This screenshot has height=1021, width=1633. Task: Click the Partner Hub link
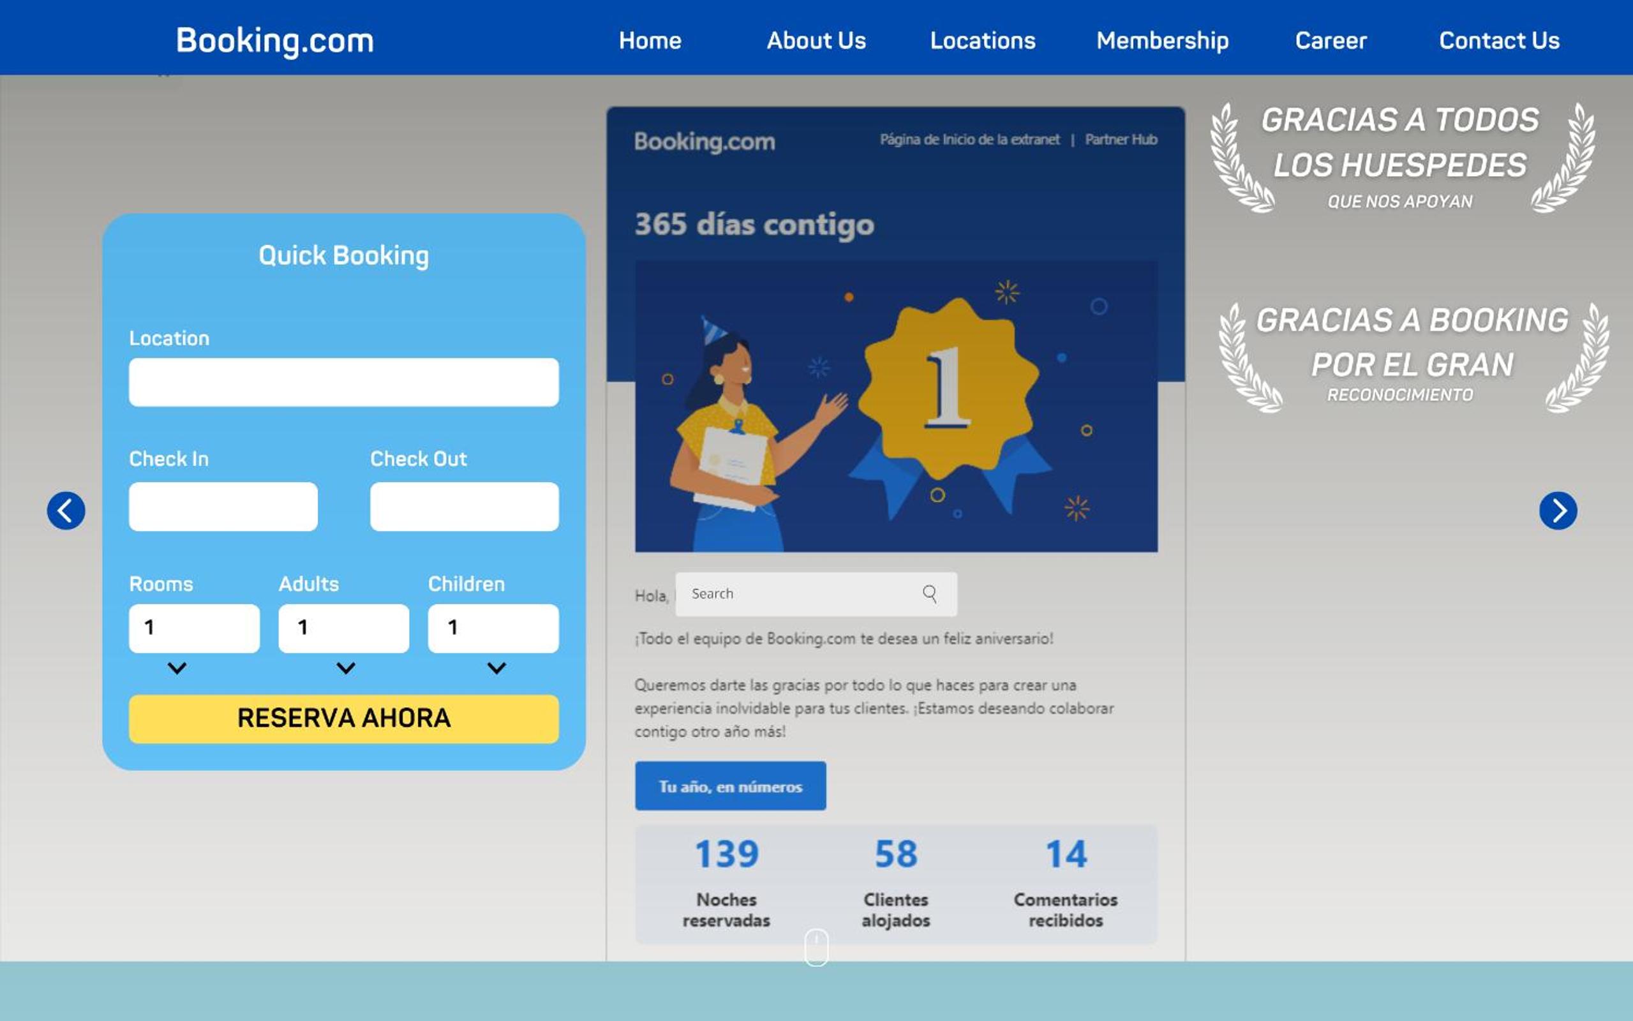(1121, 140)
